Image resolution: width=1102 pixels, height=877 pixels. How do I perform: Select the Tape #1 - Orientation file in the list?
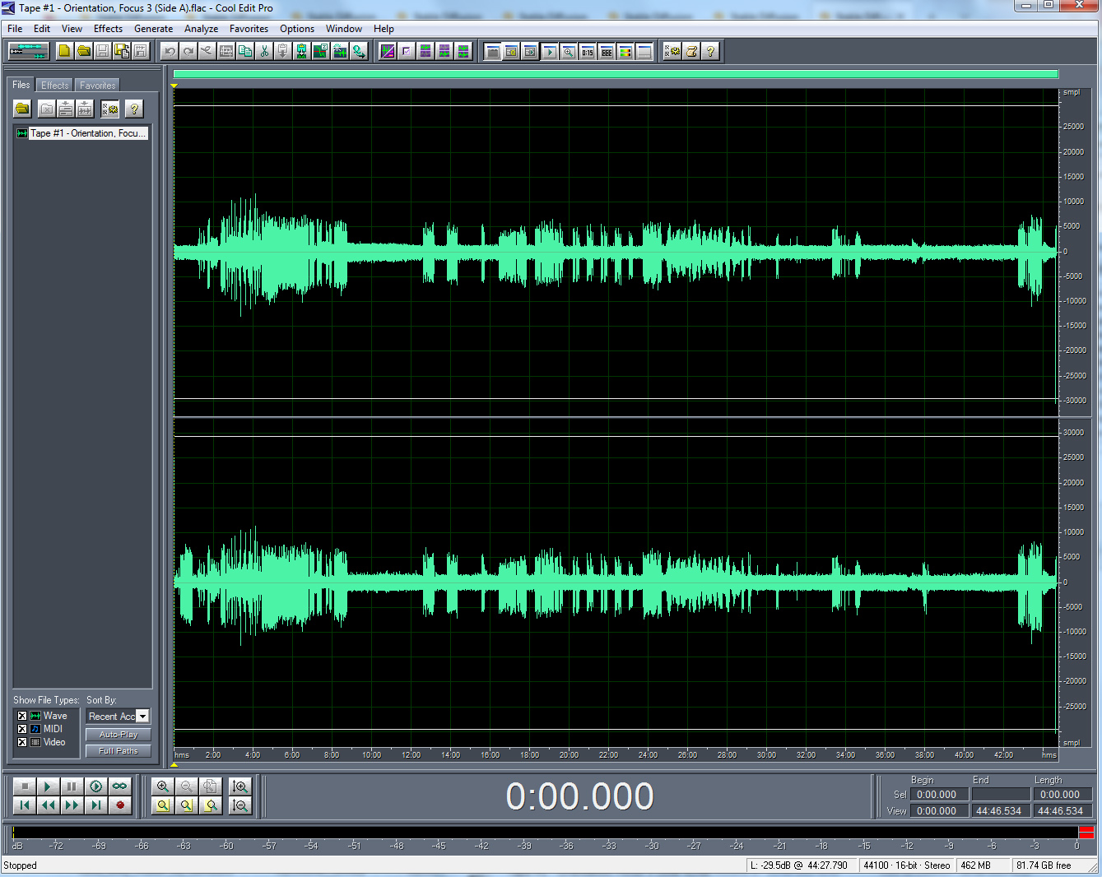pyautogui.click(x=81, y=133)
